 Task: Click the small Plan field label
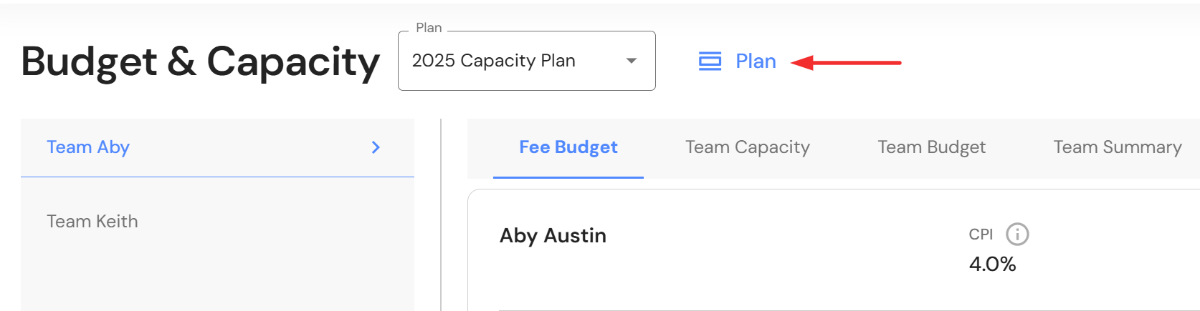(x=429, y=28)
